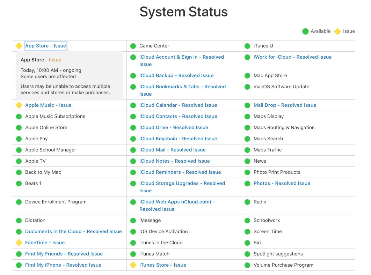Open iCloud Calendar - Resolved Issue link
Screen dimensions: 371x275
tap(178, 105)
